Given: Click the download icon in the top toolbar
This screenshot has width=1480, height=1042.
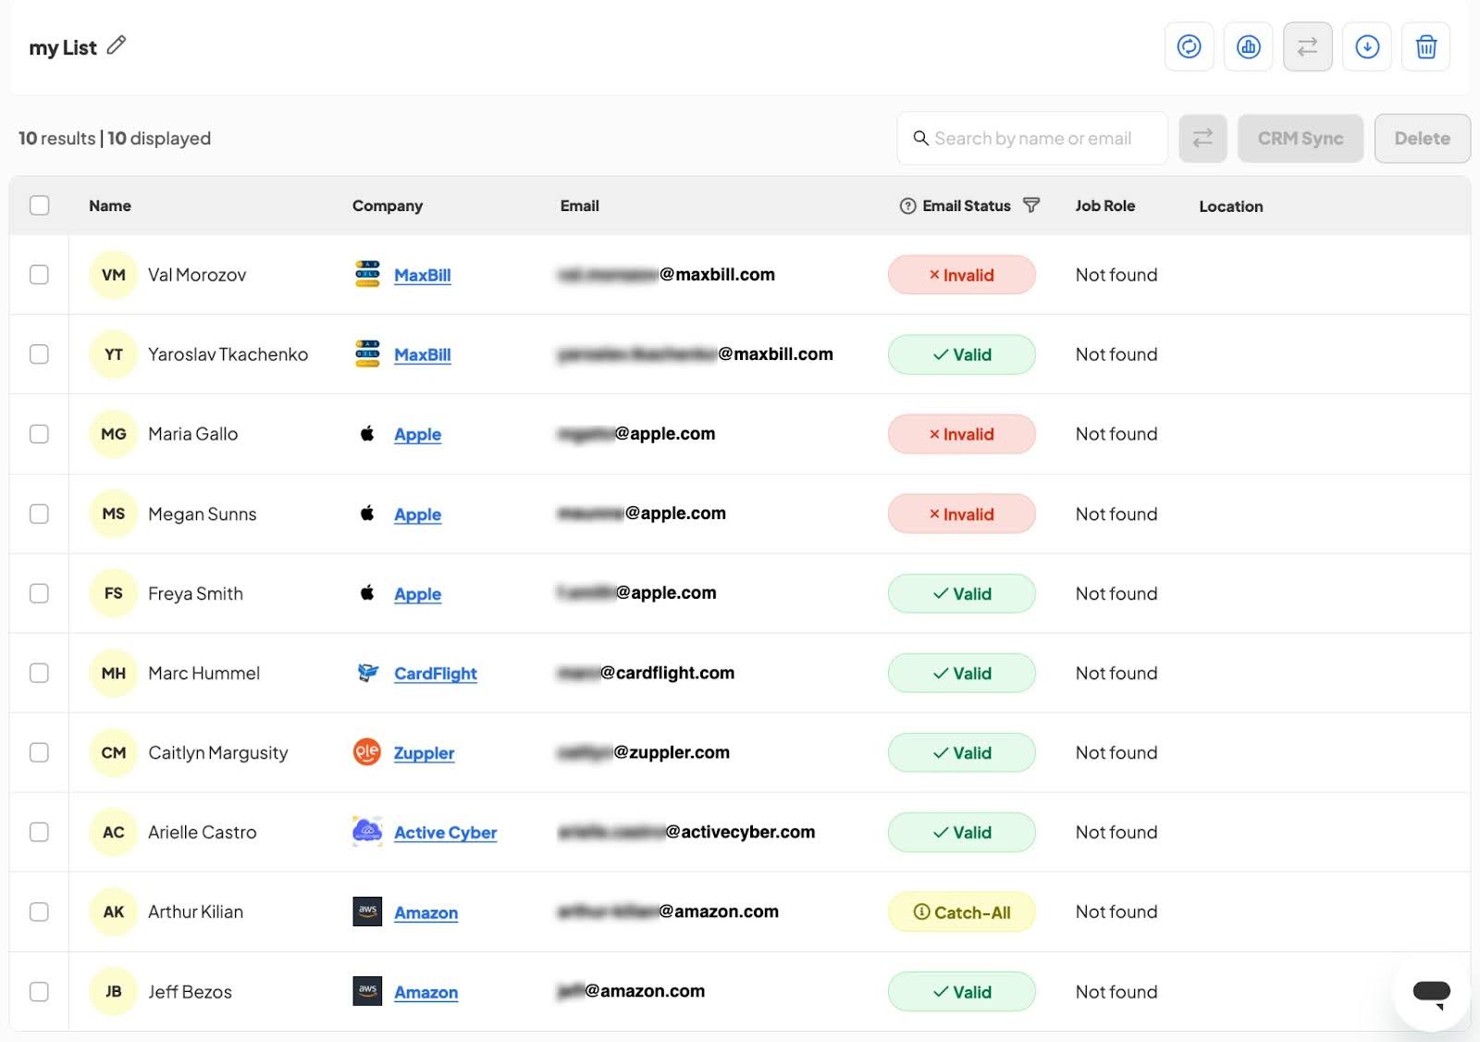Looking at the screenshot, I should (1366, 46).
